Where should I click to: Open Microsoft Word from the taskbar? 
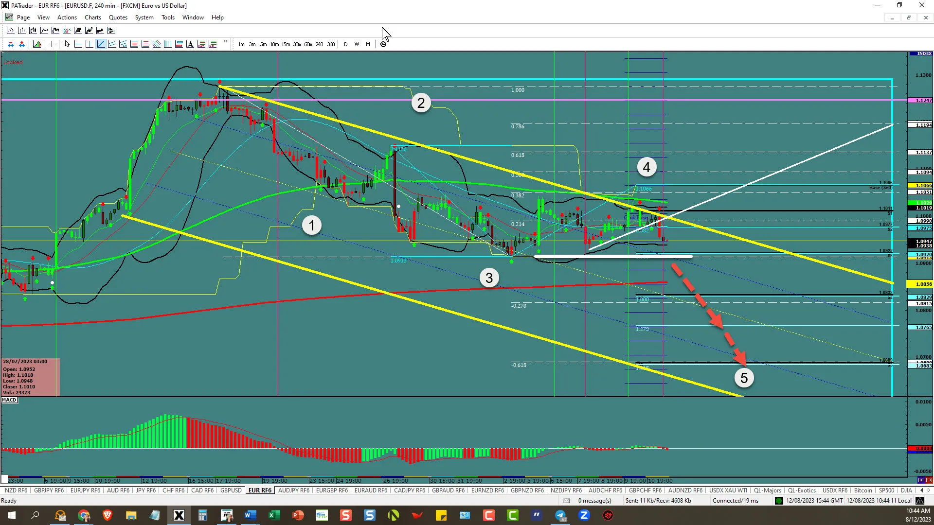coord(251,515)
